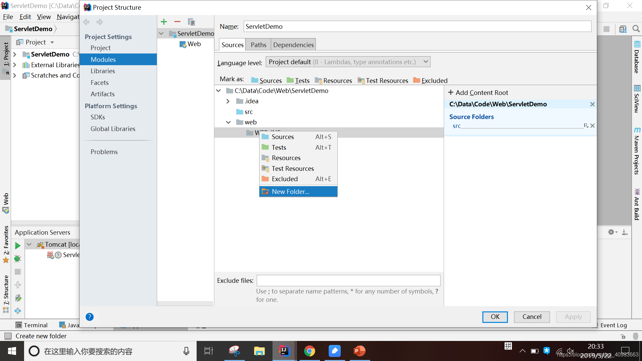This screenshot has width=642, height=361.
Task: Choose Tests in the context menu
Action: [298, 147]
